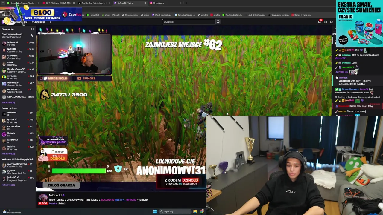The image size is (383, 215).
Task: Open notifications inbox with 34 badge
Action: pos(320,21)
